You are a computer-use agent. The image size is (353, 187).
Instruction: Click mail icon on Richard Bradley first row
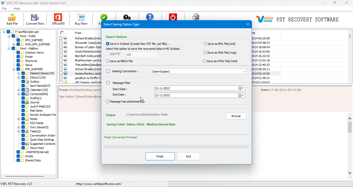point(65,38)
